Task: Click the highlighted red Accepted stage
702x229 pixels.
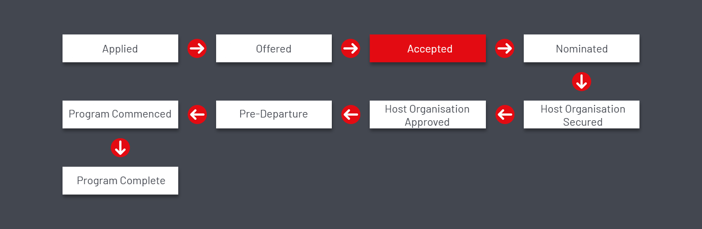Action: (x=428, y=49)
